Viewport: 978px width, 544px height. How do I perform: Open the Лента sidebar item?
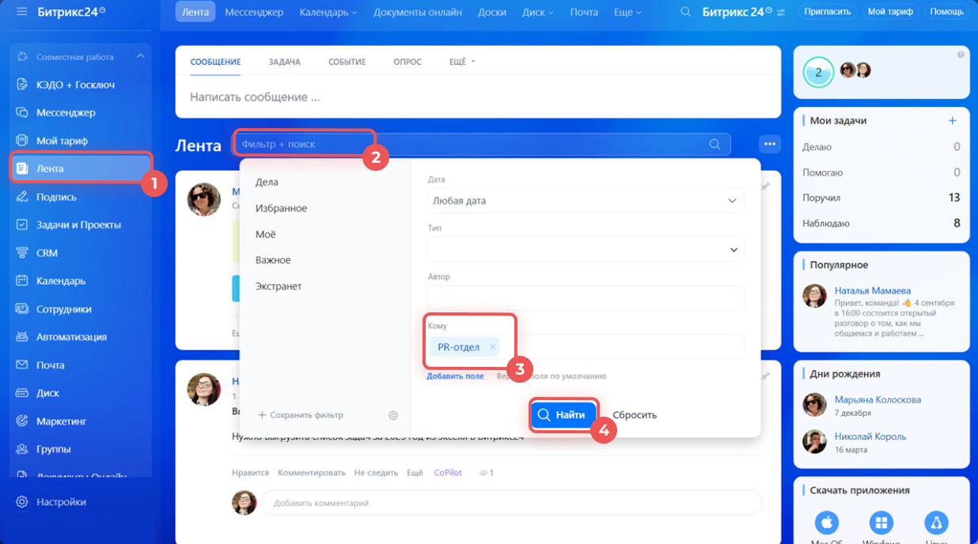(x=81, y=168)
